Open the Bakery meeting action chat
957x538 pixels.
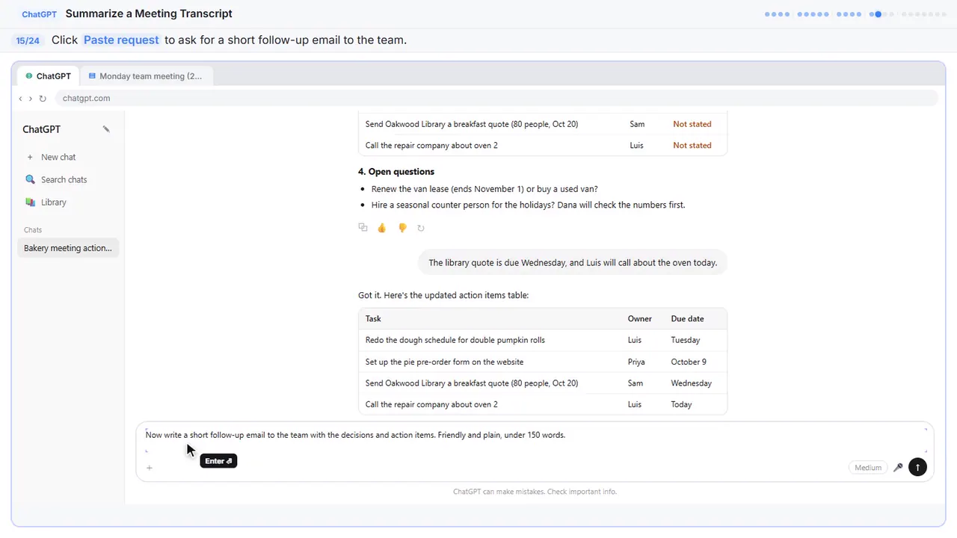pos(68,248)
